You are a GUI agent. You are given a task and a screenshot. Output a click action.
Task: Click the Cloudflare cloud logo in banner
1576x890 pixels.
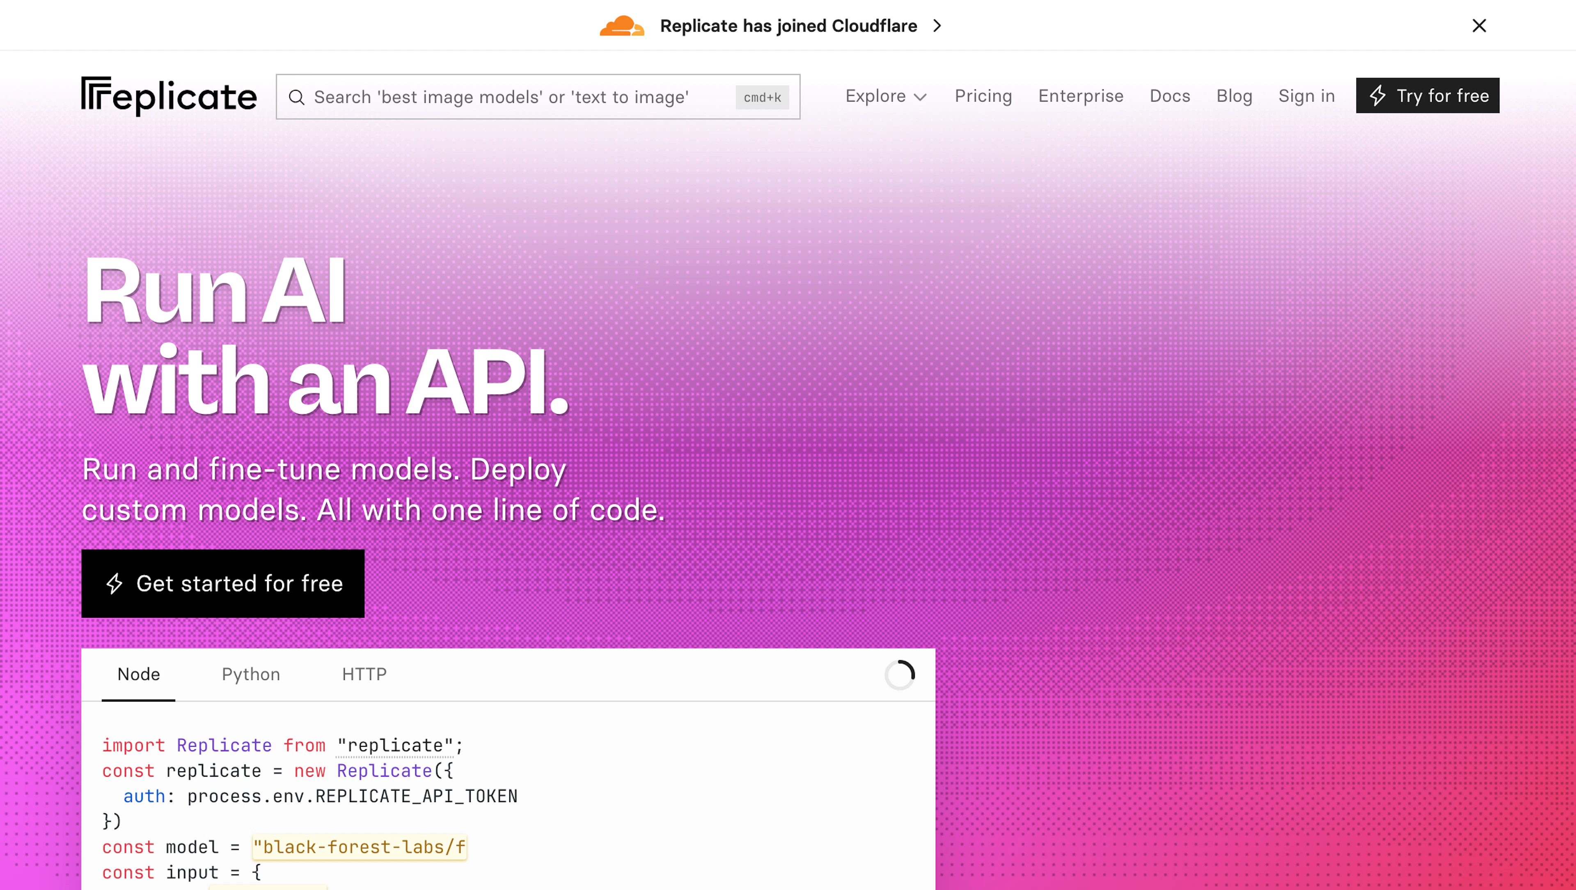[622, 26]
